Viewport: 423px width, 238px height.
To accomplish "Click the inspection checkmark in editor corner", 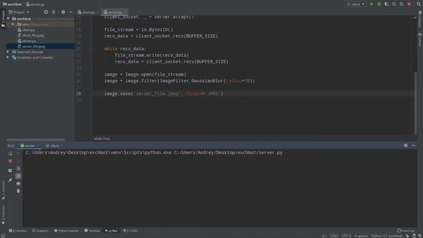I will pos(415,18).
